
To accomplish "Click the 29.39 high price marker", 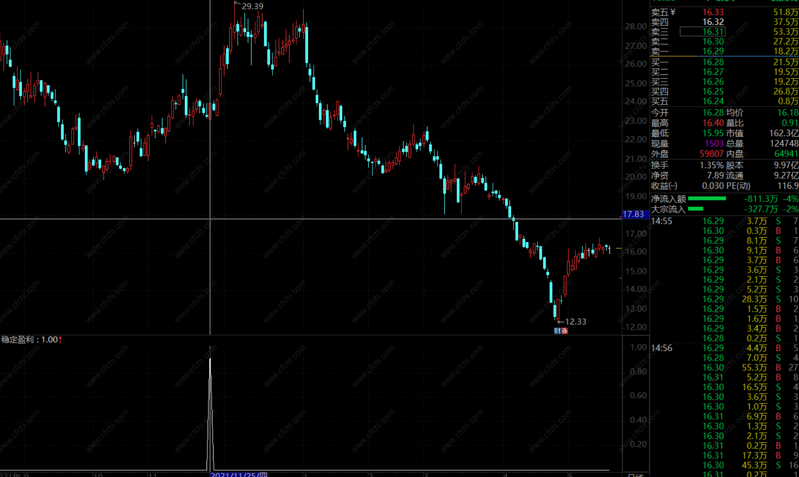I will coord(252,6).
